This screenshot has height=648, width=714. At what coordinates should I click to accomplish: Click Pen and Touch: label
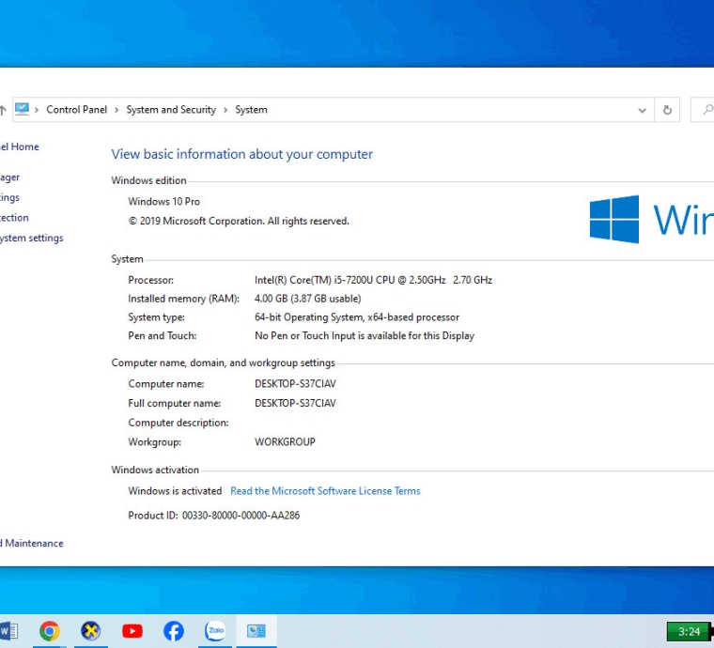click(x=163, y=336)
